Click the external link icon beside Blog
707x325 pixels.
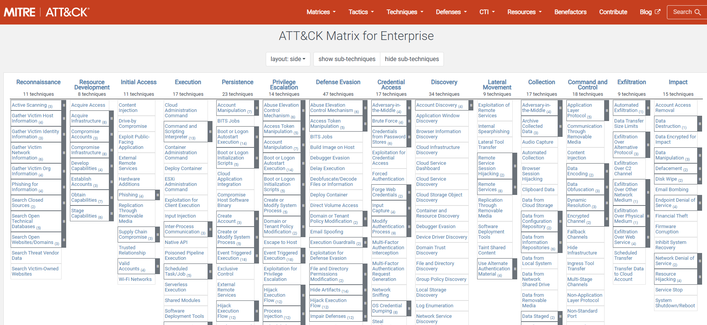pyautogui.click(x=657, y=12)
